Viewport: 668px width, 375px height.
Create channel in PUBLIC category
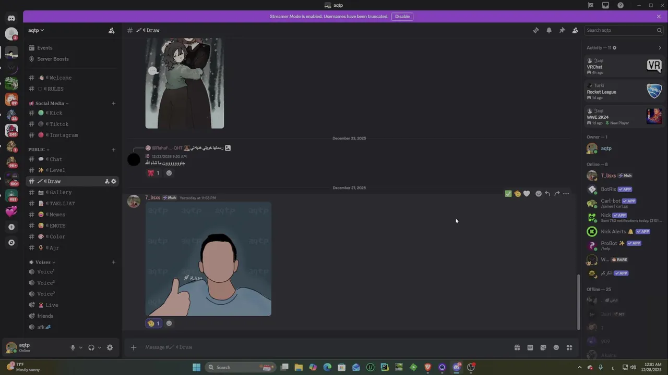tap(114, 149)
